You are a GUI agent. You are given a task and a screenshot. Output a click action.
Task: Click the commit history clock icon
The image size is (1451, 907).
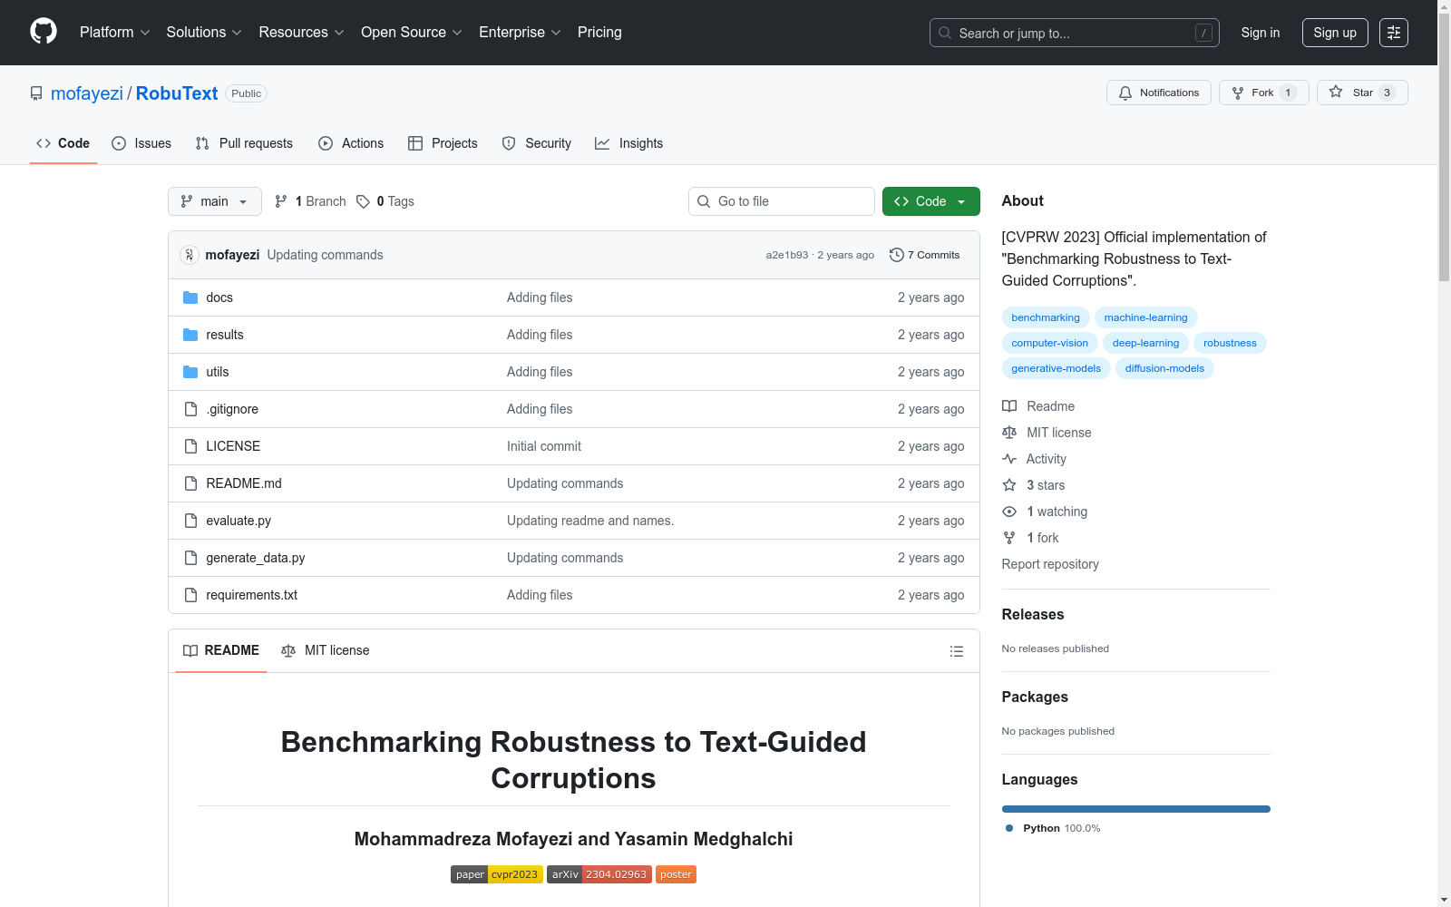(896, 255)
